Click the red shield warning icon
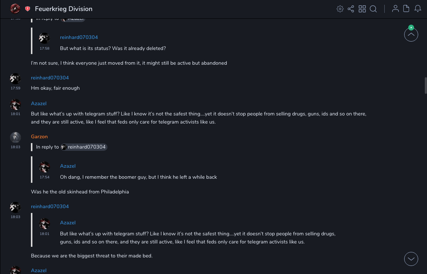The height and width of the screenshot is (274, 427). coord(28,9)
